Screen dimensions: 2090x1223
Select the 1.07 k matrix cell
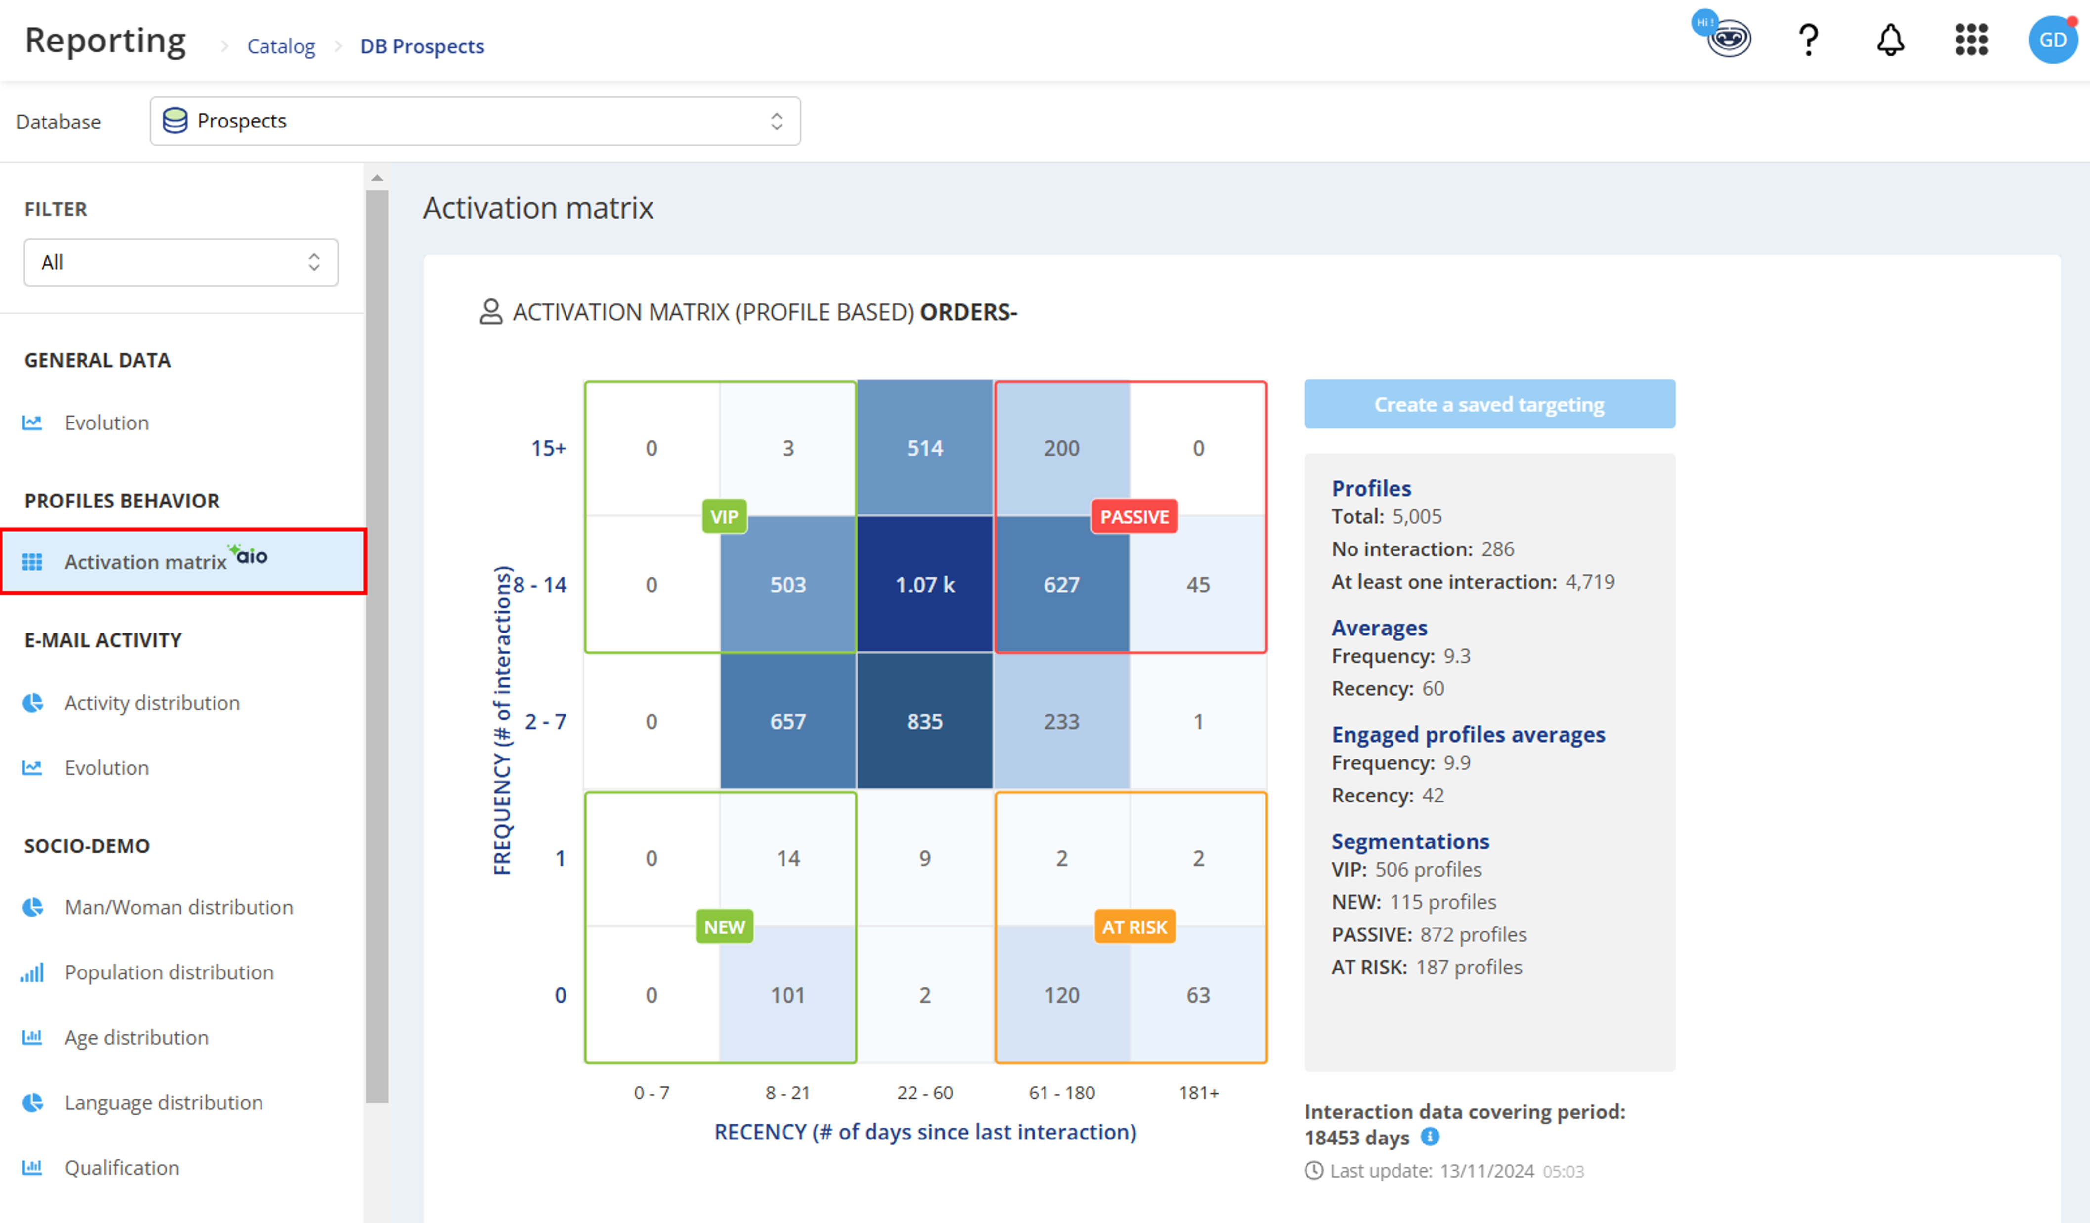click(925, 585)
